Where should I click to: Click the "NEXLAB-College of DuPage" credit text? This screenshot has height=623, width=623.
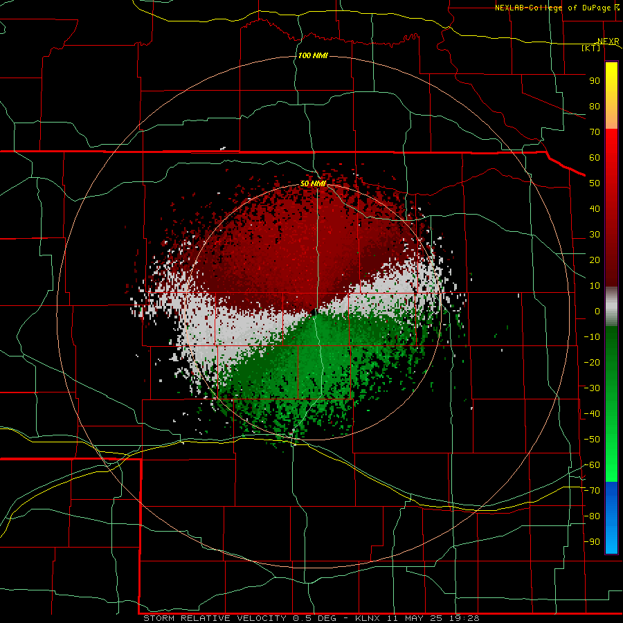[x=553, y=8]
